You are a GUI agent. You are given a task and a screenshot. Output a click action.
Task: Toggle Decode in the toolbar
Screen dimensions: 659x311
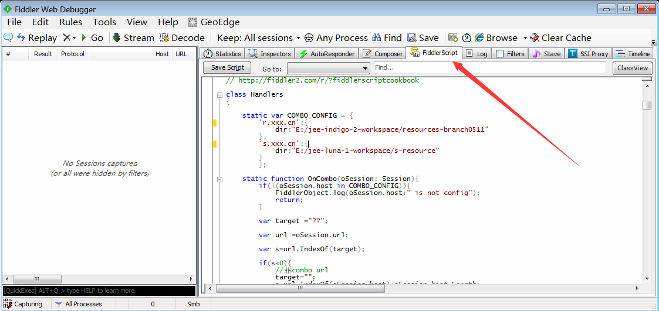click(x=182, y=37)
